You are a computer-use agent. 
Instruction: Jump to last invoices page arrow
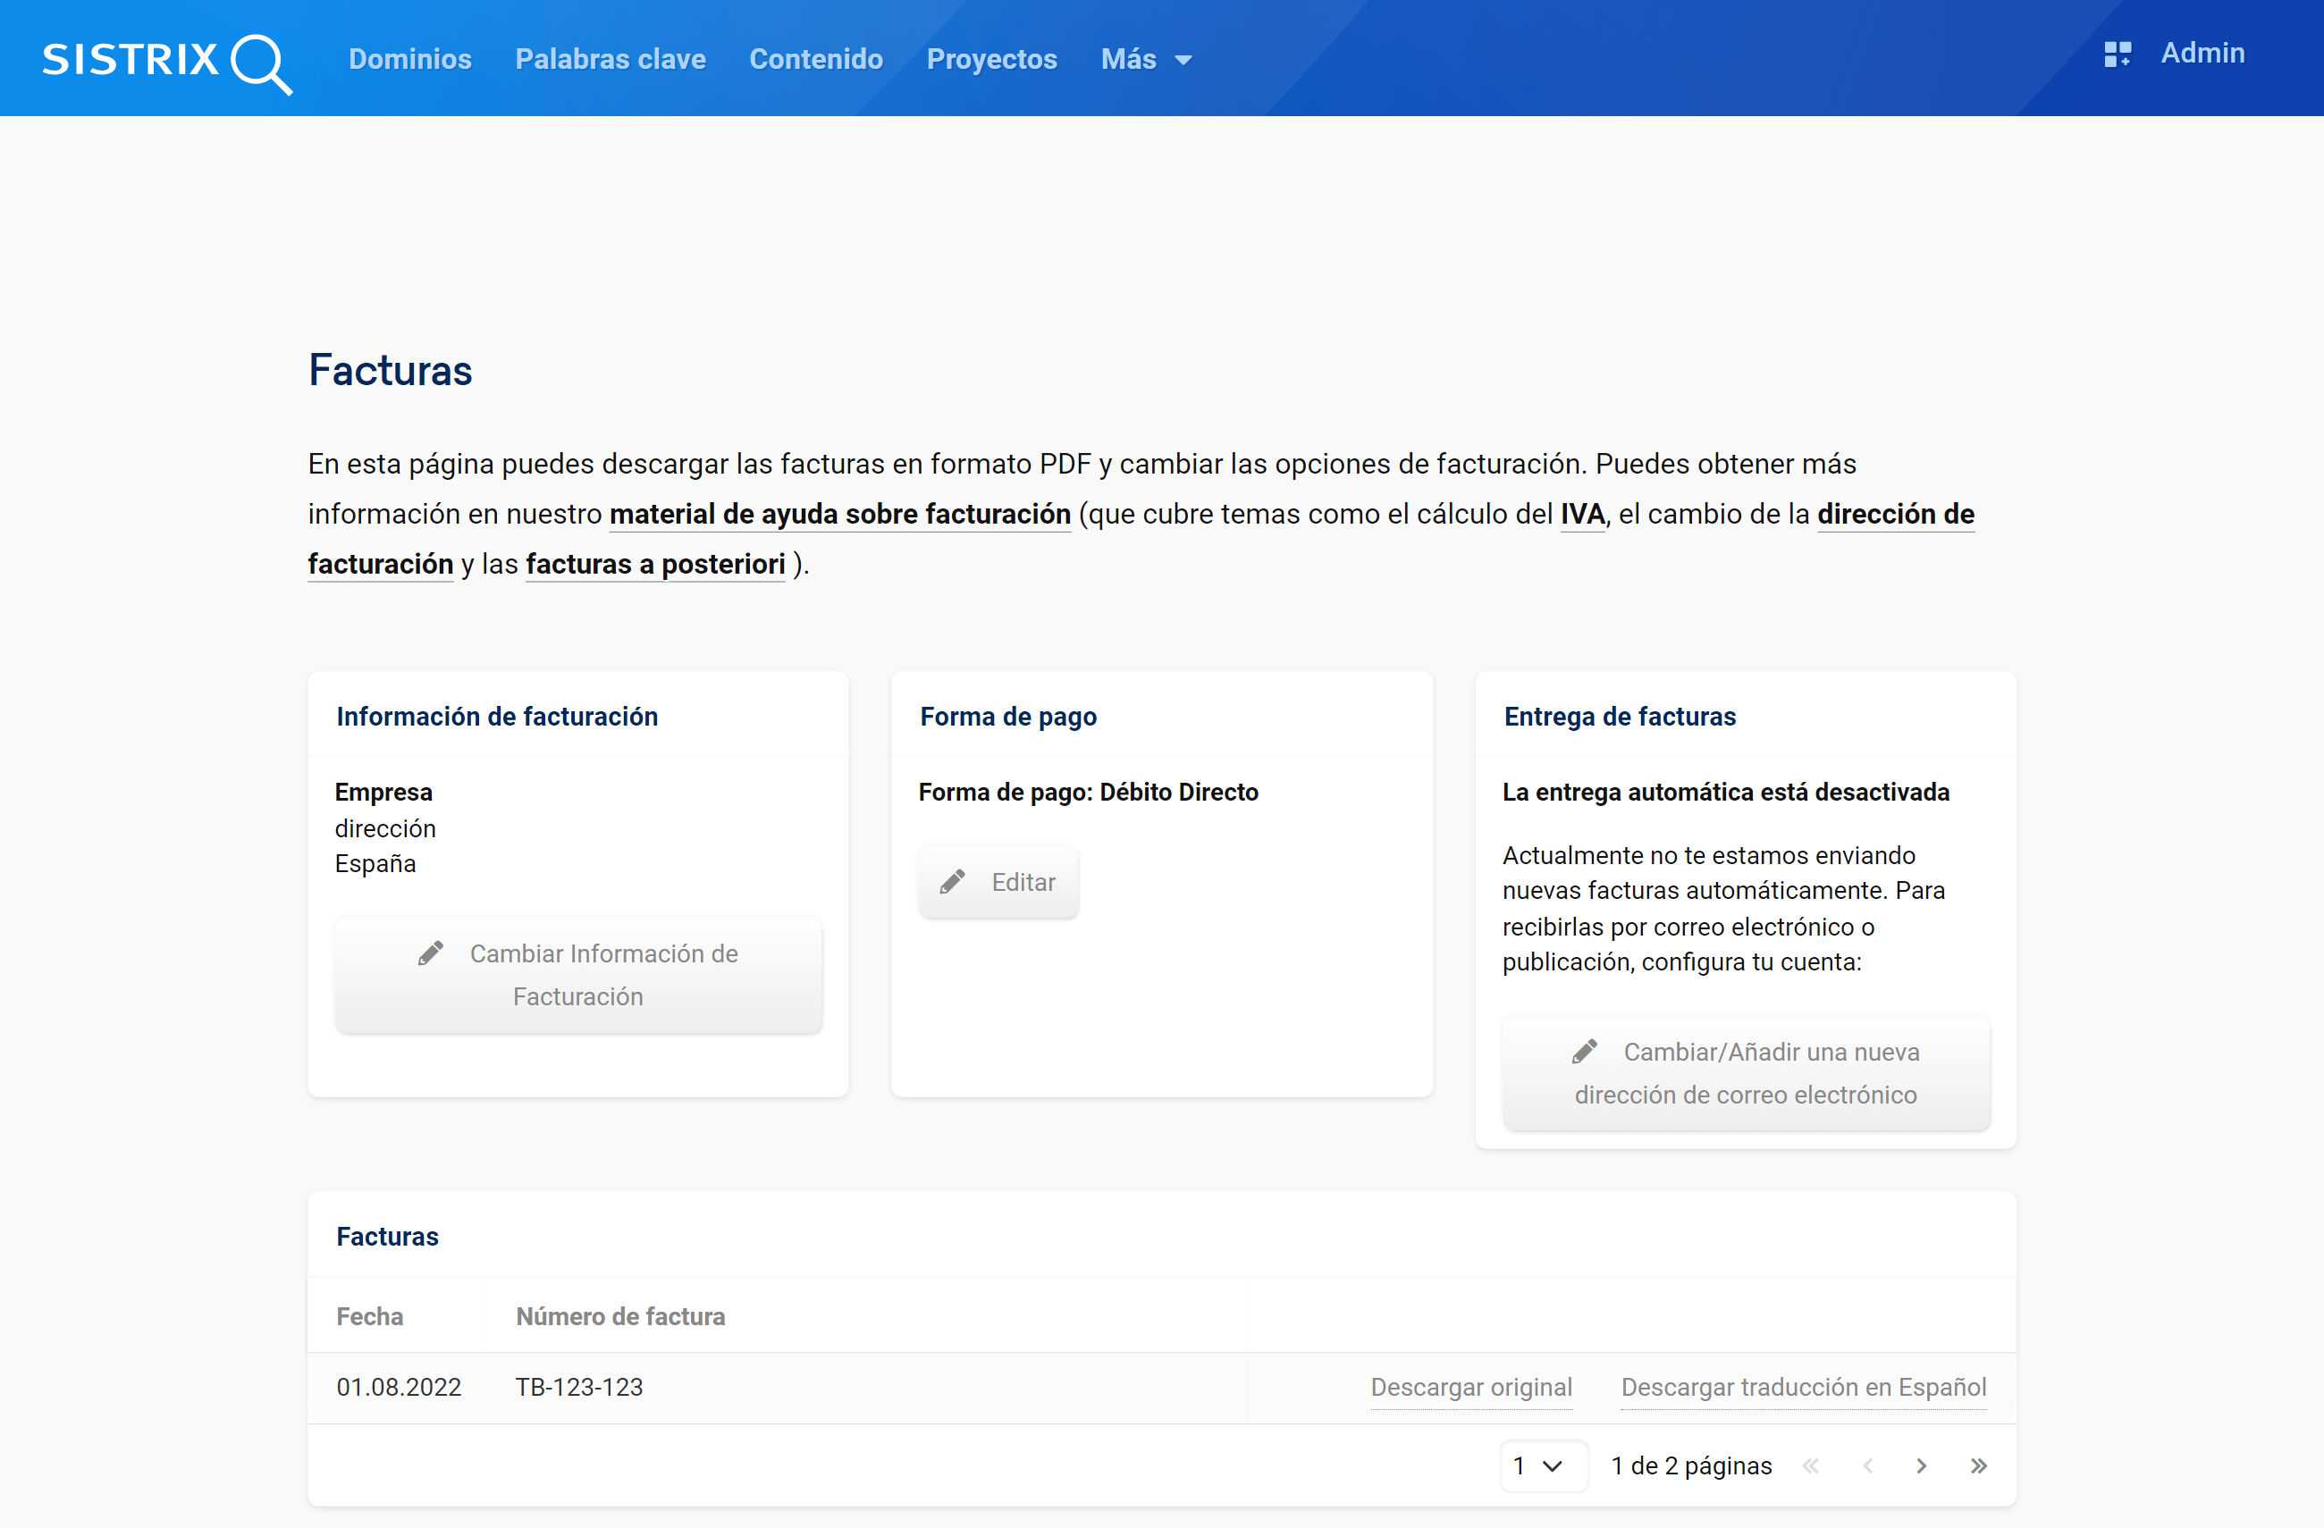1978,1465
